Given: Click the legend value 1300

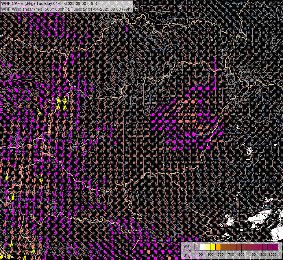Looking at the screenshot, I should [x=262, y=255].
